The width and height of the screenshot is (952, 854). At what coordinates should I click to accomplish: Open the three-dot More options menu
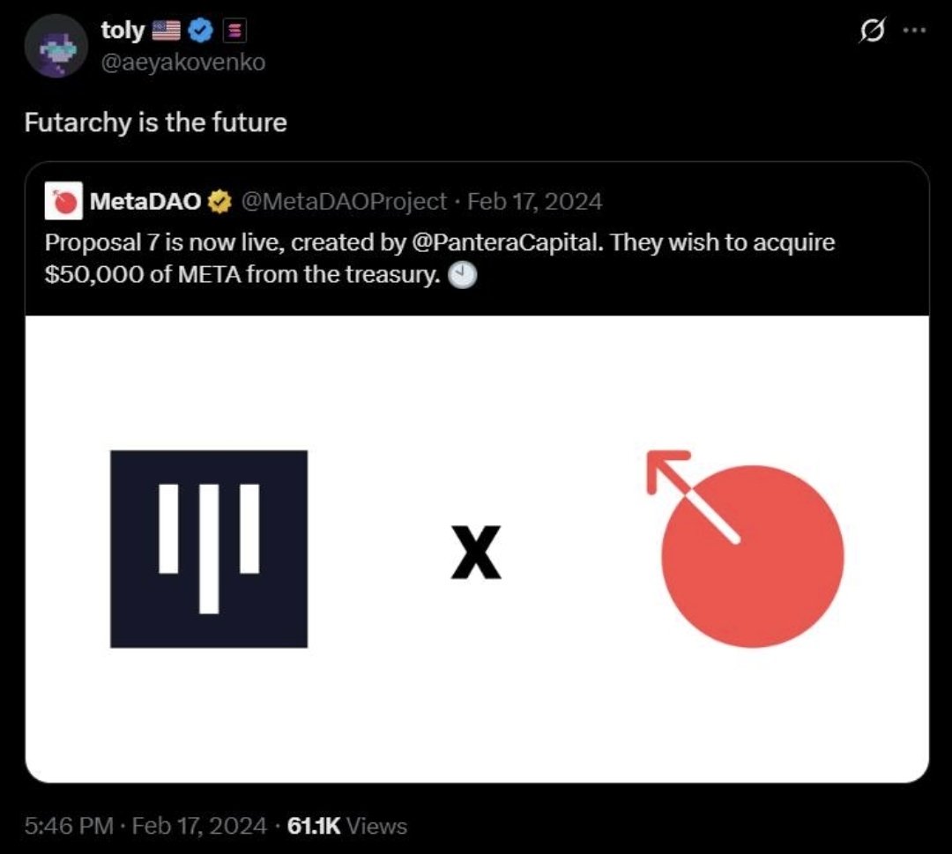(915, 30)
